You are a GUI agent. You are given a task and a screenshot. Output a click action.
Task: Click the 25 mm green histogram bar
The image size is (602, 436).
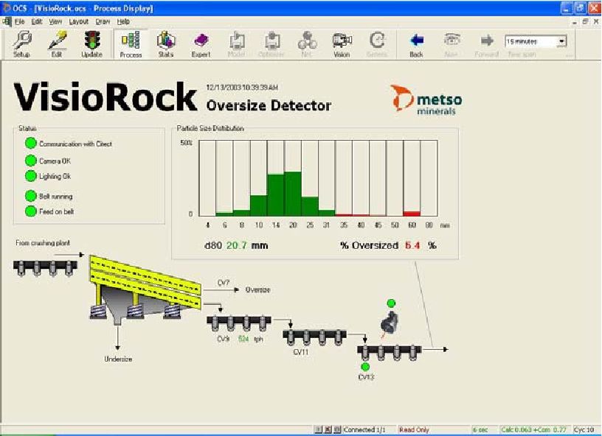tap(310, 206)
